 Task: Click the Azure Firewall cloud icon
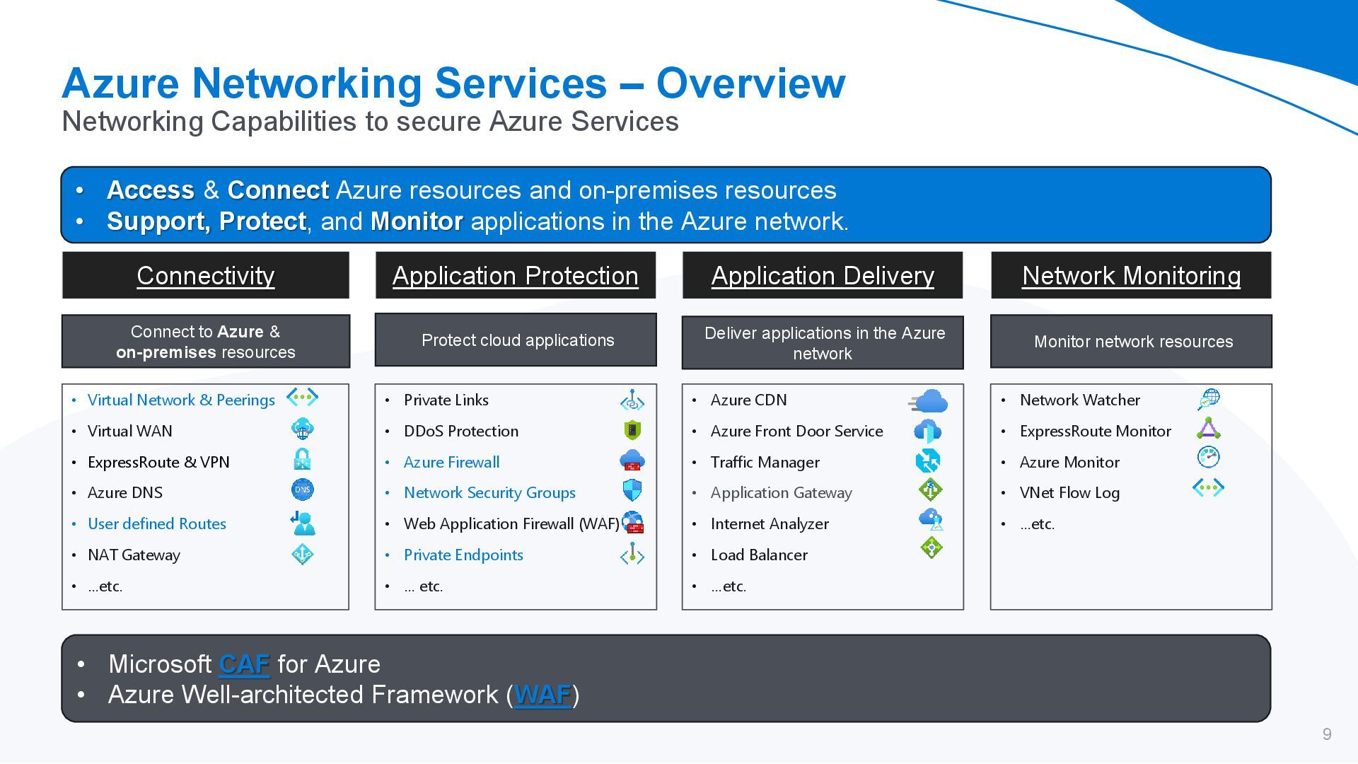pos(632,461)
